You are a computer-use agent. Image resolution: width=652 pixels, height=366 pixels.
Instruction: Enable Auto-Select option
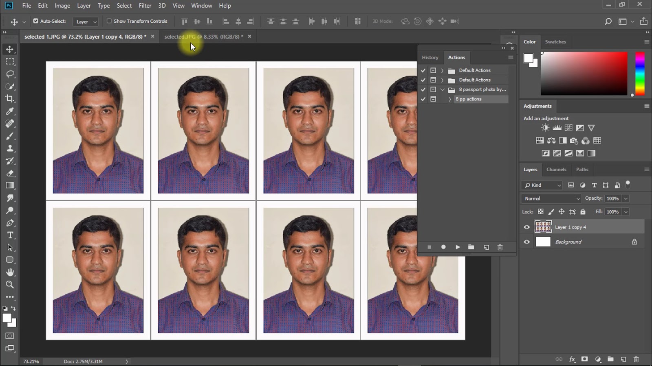[36, 21]
